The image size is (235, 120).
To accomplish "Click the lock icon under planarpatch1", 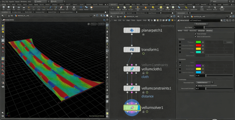I will coord(144,34).
